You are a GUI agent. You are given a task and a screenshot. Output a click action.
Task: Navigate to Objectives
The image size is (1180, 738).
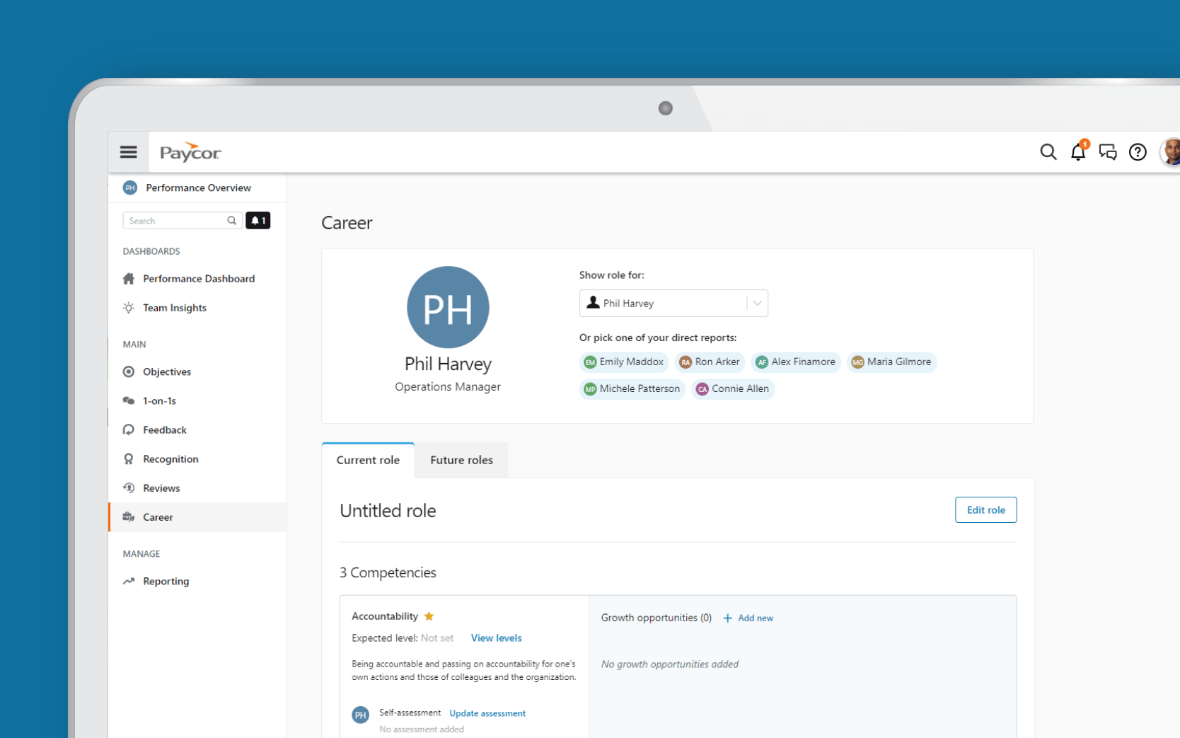pos(167,371)
